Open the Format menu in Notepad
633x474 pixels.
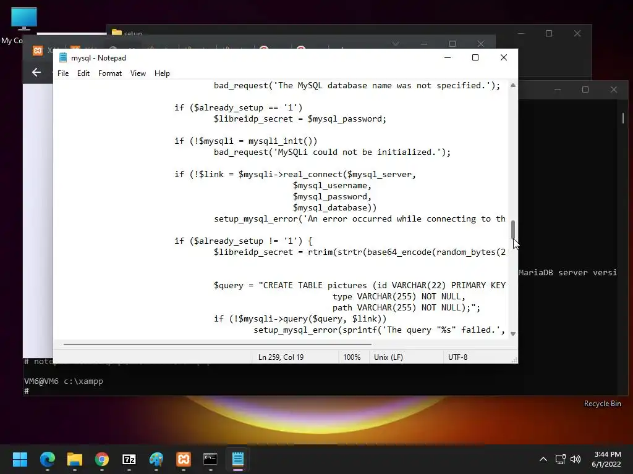click(x=110, y=73)
